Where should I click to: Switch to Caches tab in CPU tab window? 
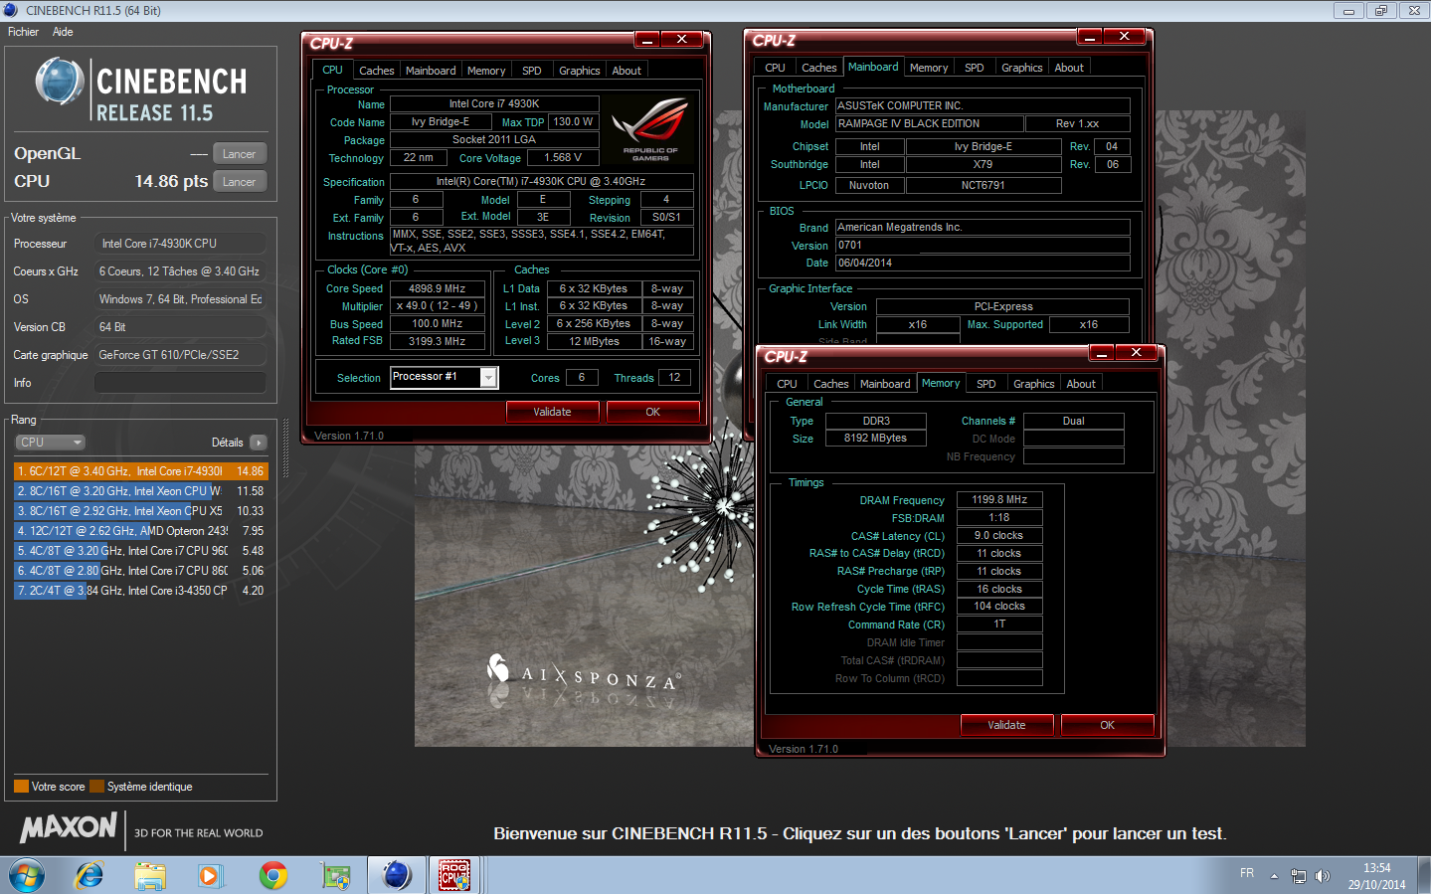click(376, 71)
